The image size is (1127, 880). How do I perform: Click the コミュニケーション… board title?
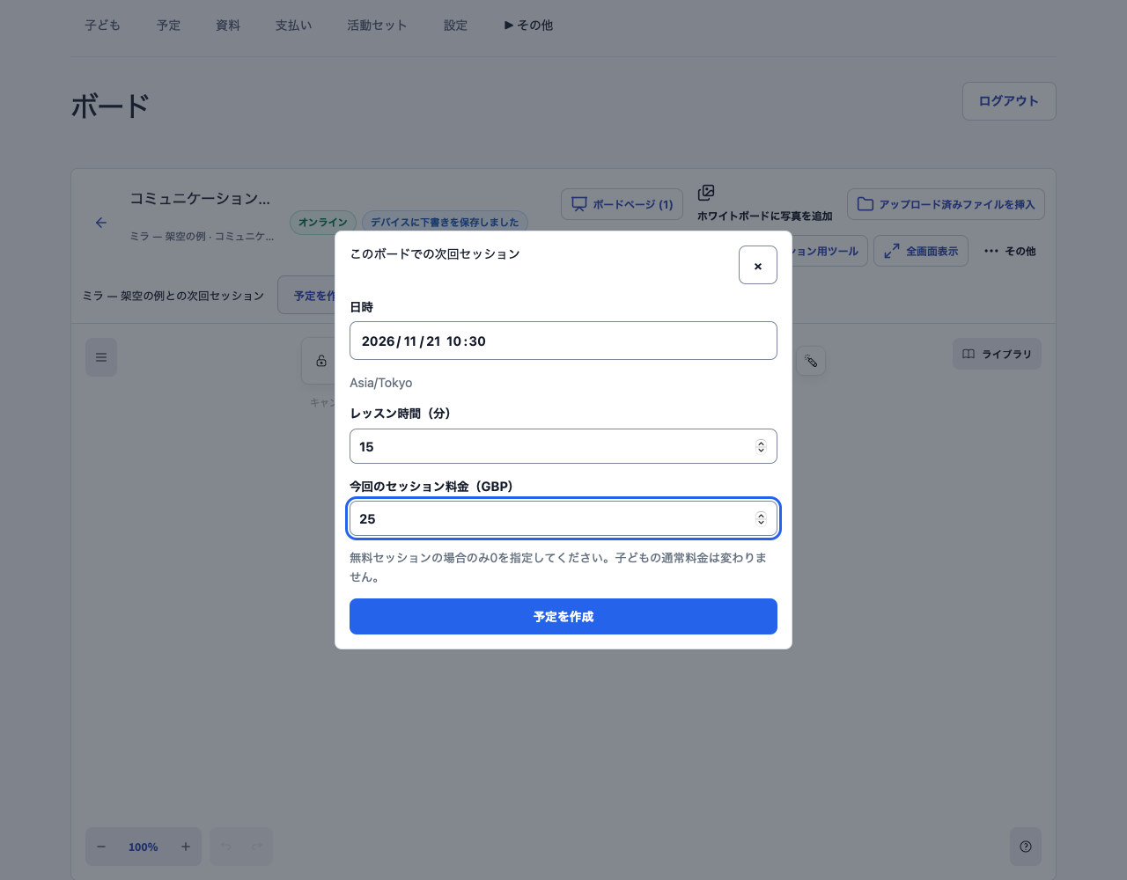point(200,198)
